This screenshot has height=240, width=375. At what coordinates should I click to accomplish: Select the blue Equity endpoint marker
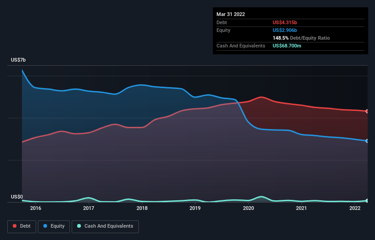pyautogui.click(x=367, y=141)
